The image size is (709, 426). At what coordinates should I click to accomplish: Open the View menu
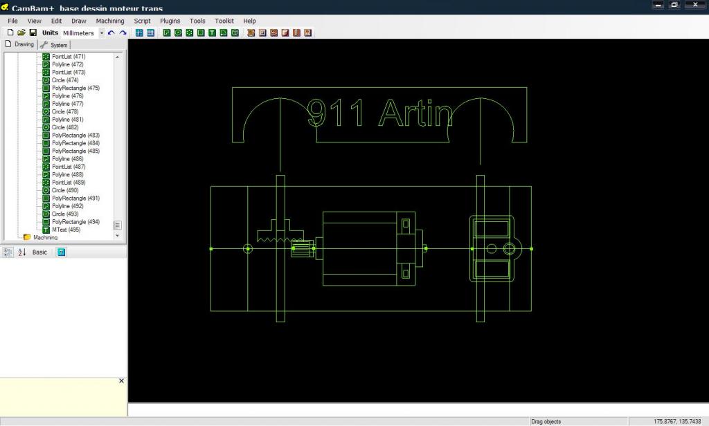click(x=35, y=21)
